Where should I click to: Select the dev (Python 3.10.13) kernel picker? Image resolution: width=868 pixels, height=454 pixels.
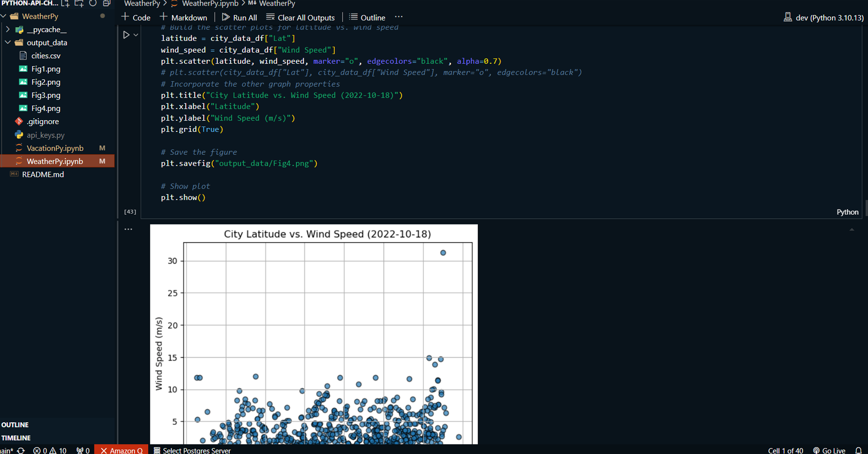[824, 17]
